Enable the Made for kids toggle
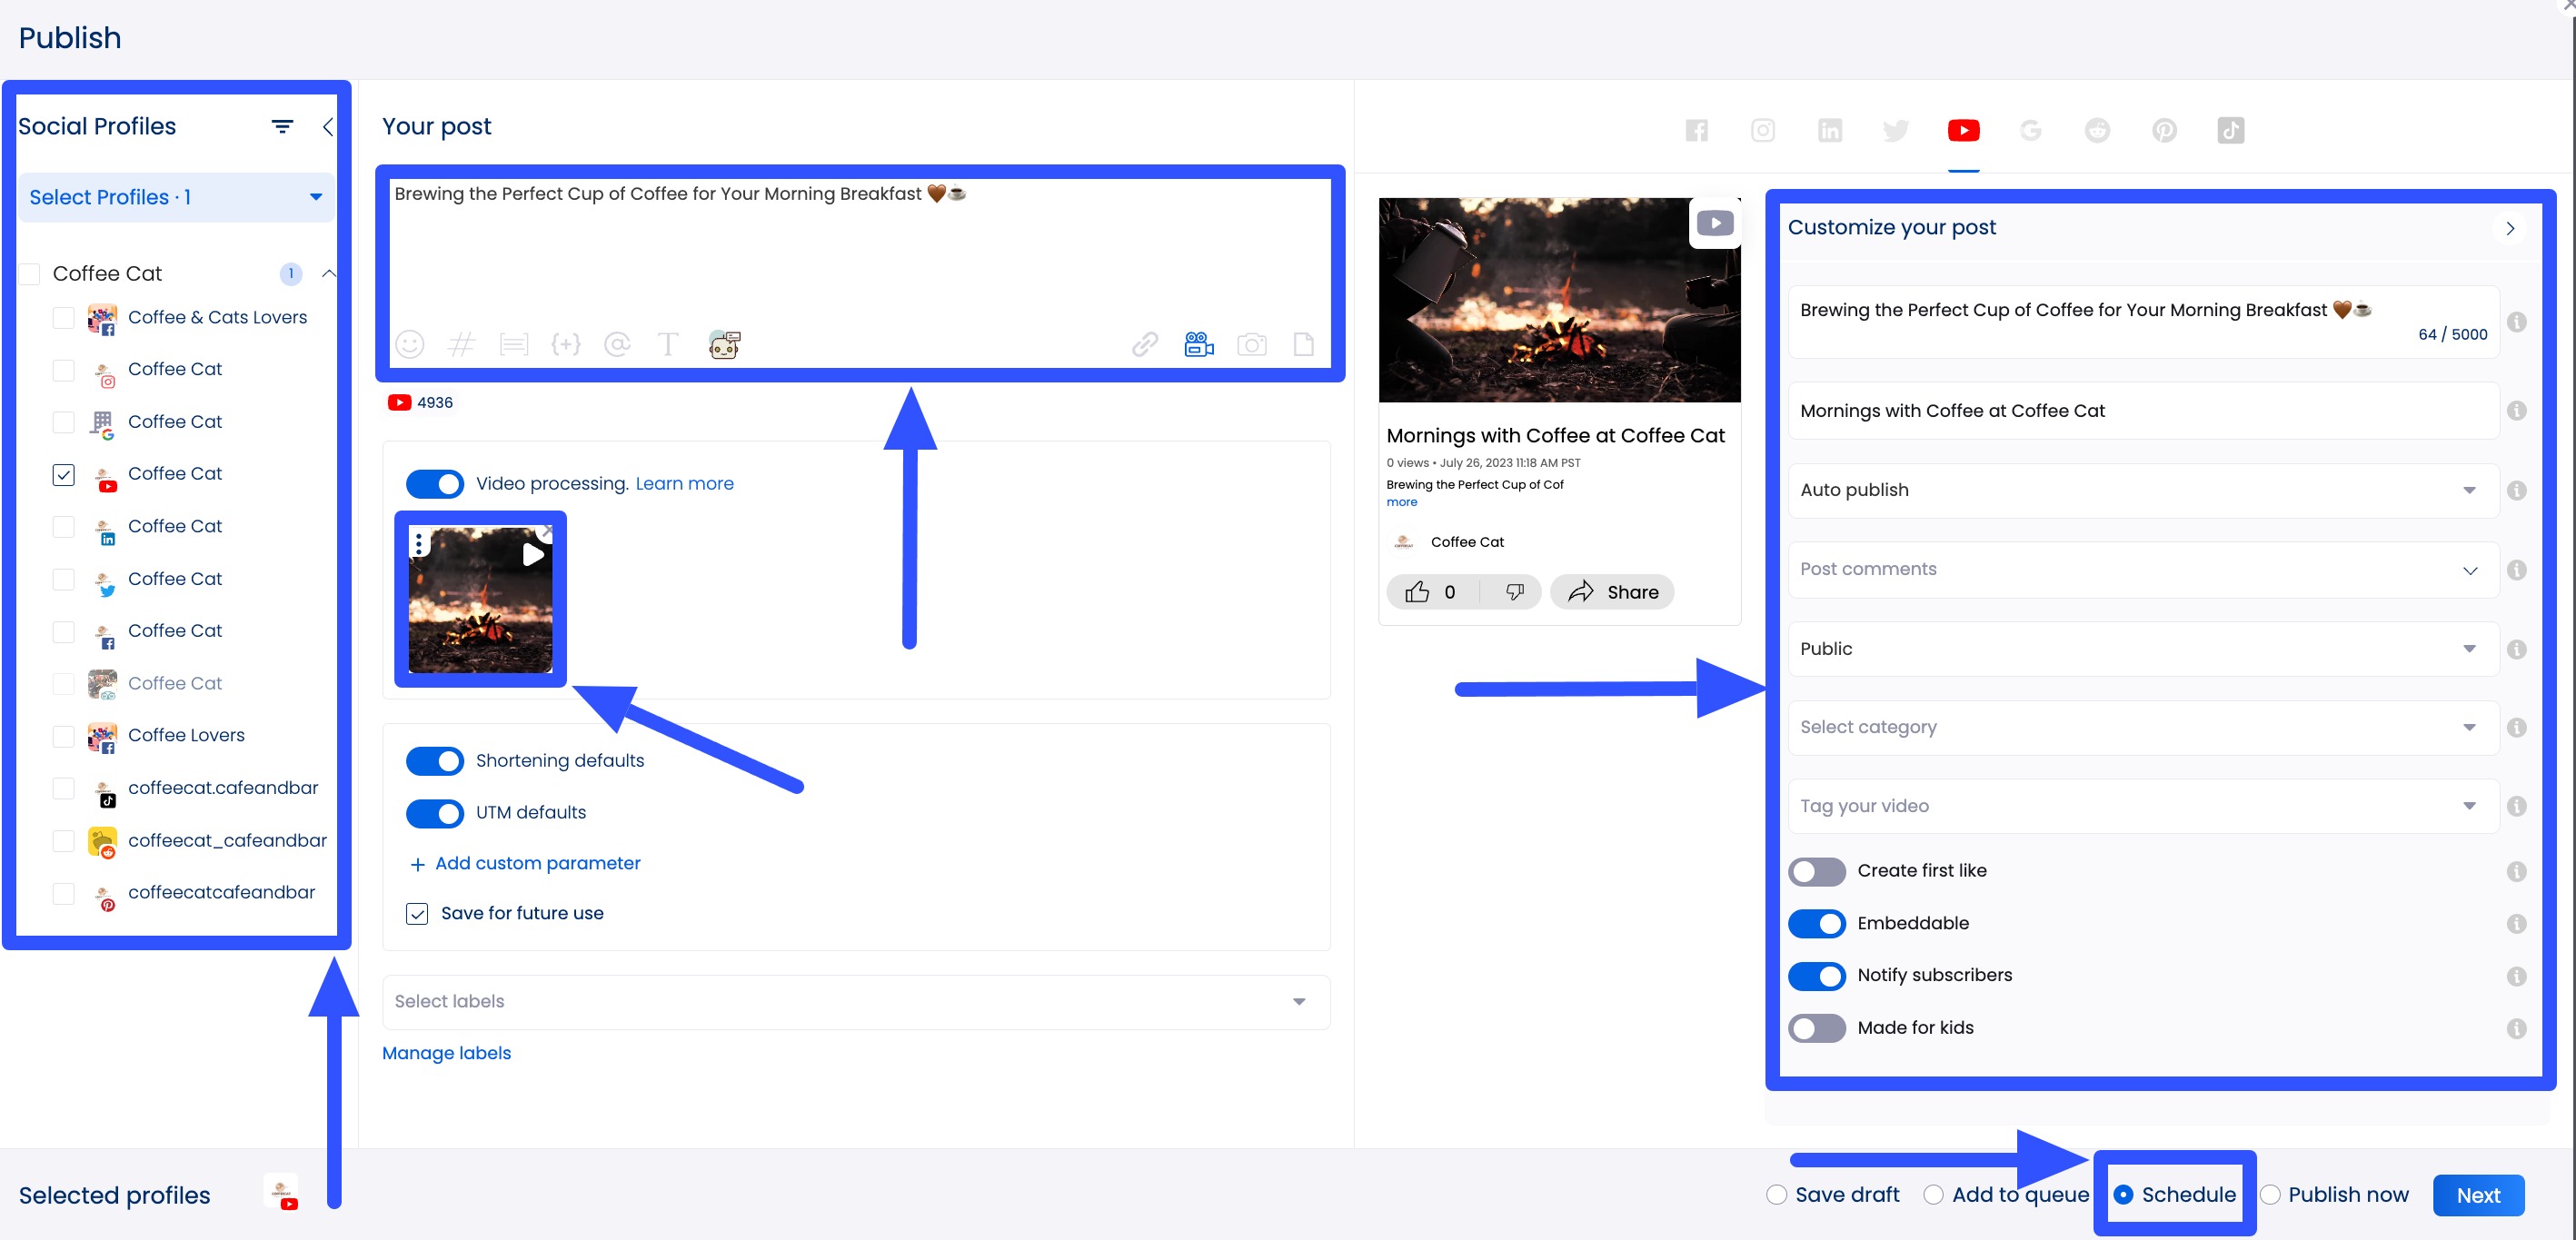 1817,1028
